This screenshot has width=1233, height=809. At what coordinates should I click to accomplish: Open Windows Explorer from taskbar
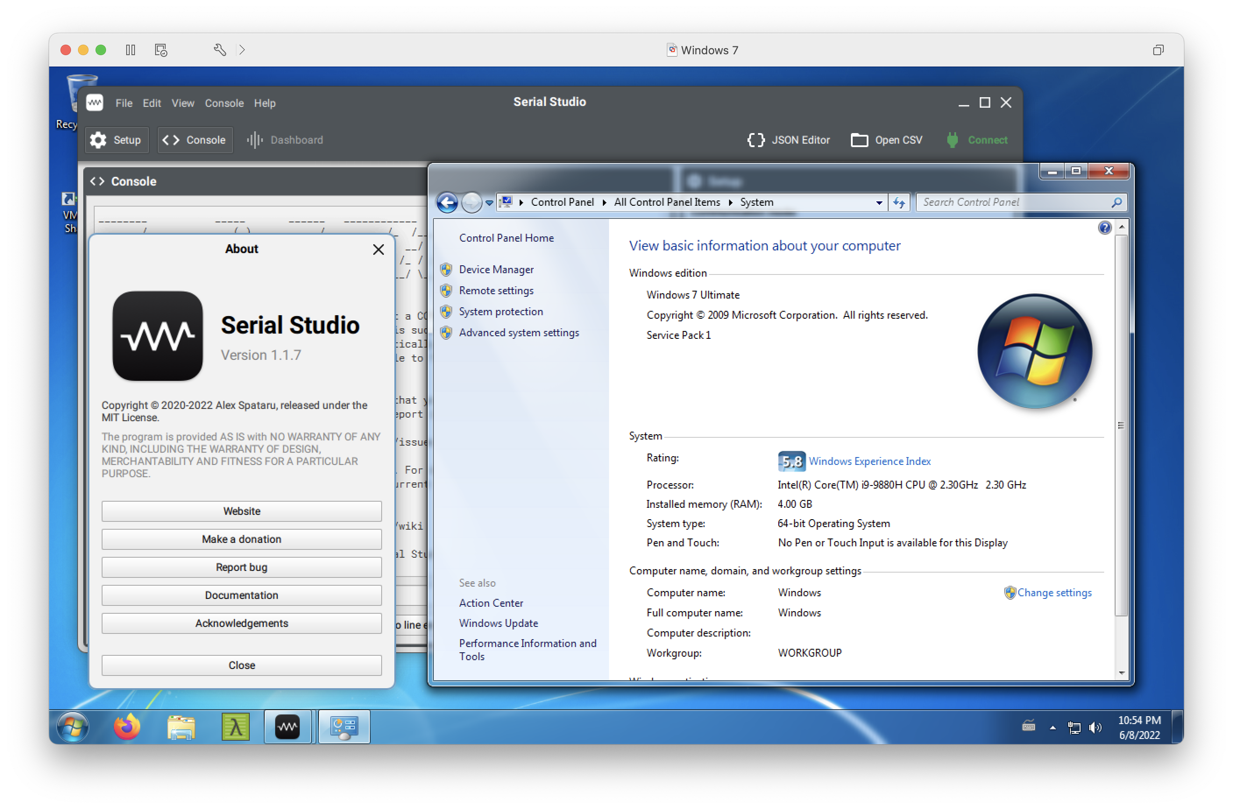click(181, 727)
